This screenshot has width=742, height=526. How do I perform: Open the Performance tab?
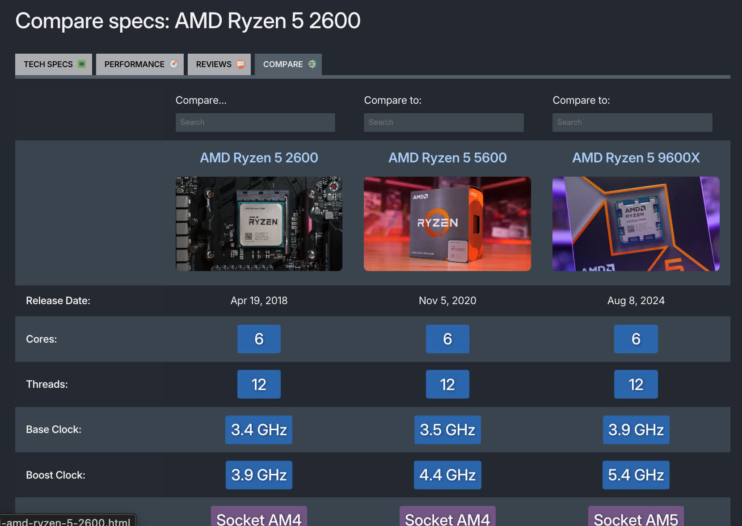tap(134, 64)
